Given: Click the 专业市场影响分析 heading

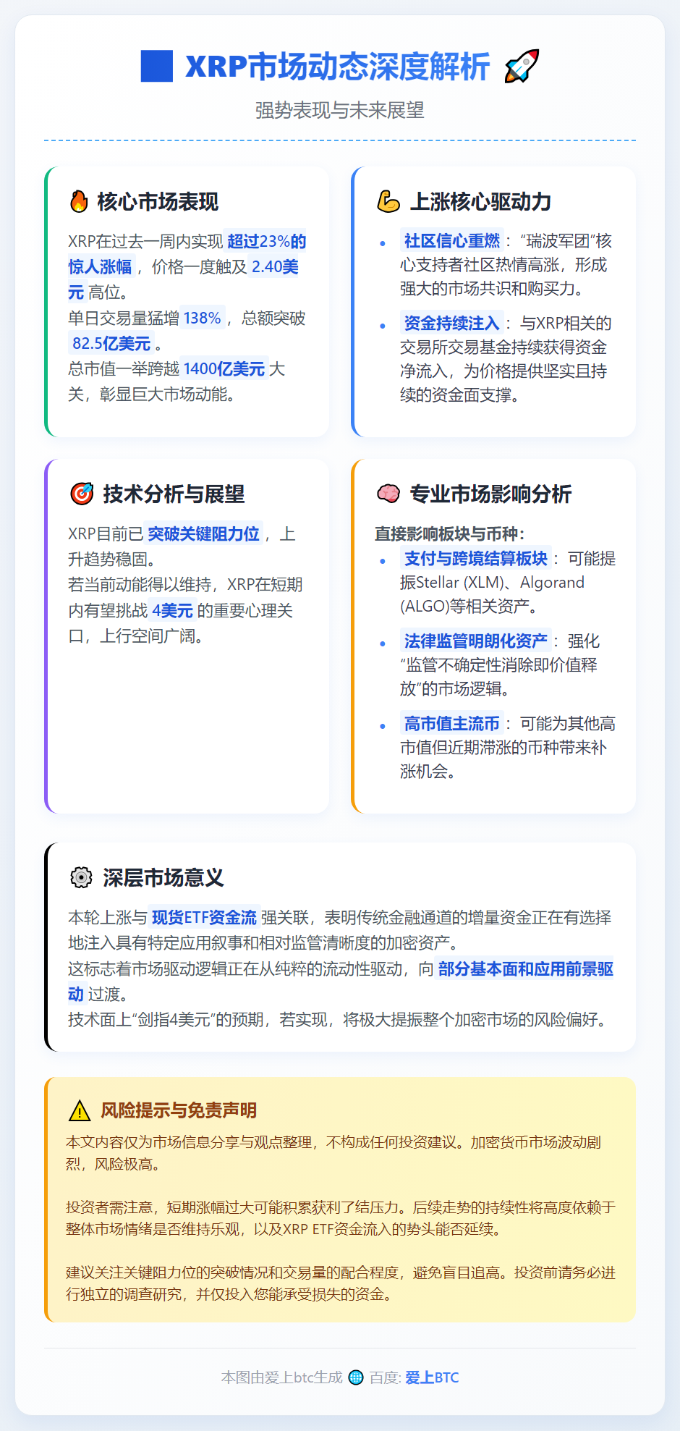Looking at the screenshot, I should 490,494.
